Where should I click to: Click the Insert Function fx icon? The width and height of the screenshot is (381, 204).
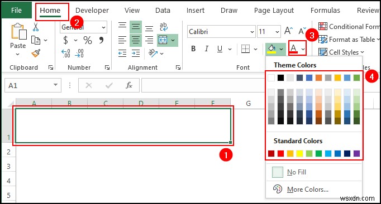(x=129, y=85)
